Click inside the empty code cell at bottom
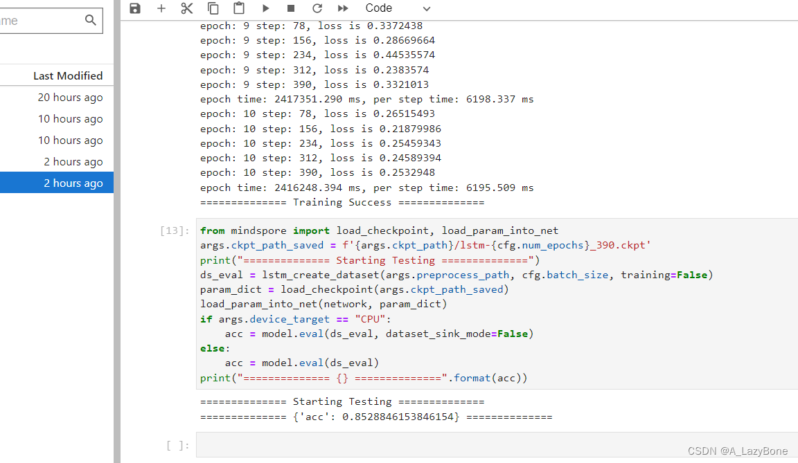Viewport: 798px width, 463px height. [x=497, y=445]
